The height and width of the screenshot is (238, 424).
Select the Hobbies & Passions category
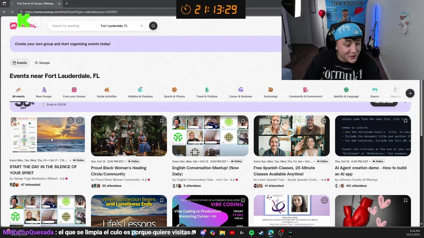[140, 93]
